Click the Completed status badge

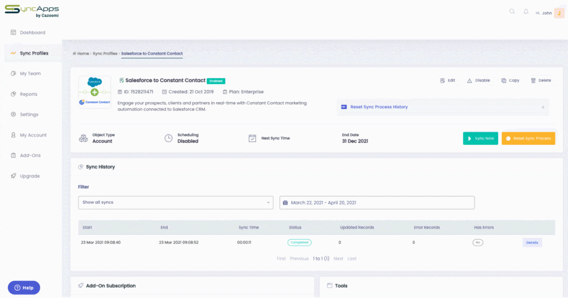click(299, 242)
